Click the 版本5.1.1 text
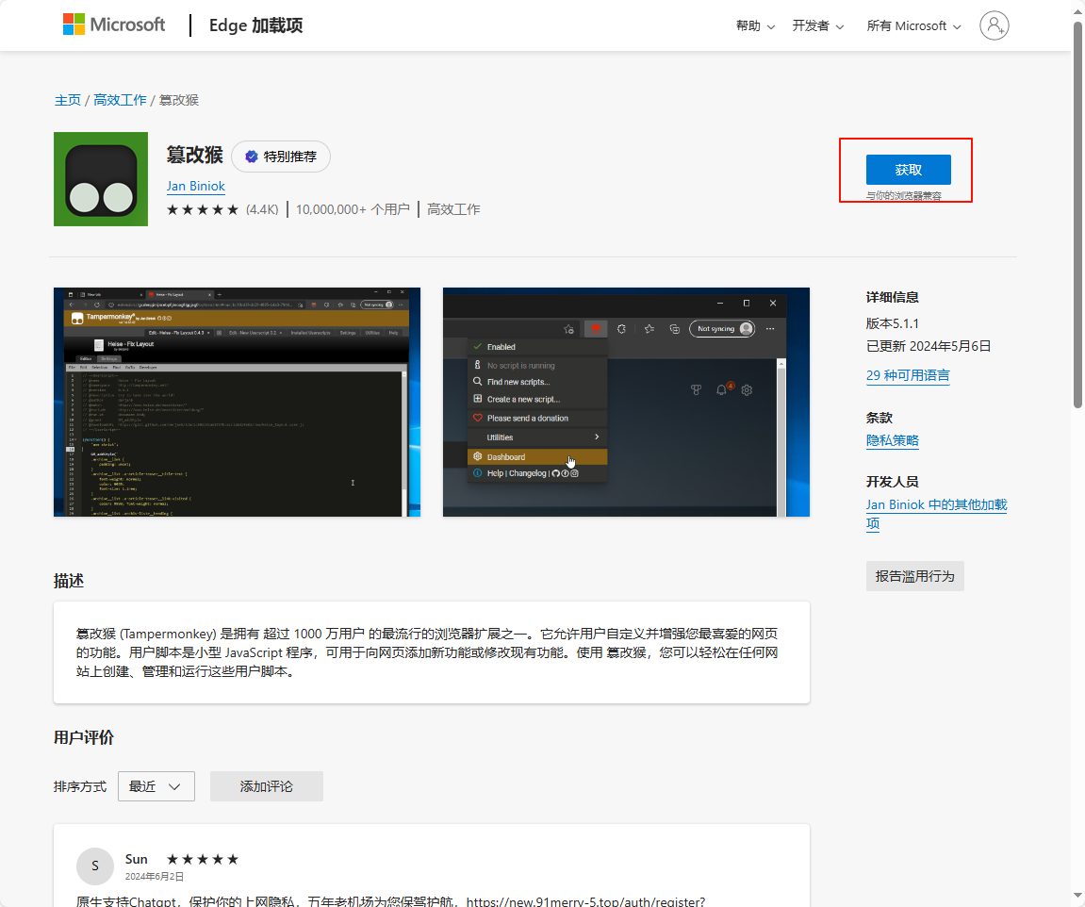 click(893, 323)
